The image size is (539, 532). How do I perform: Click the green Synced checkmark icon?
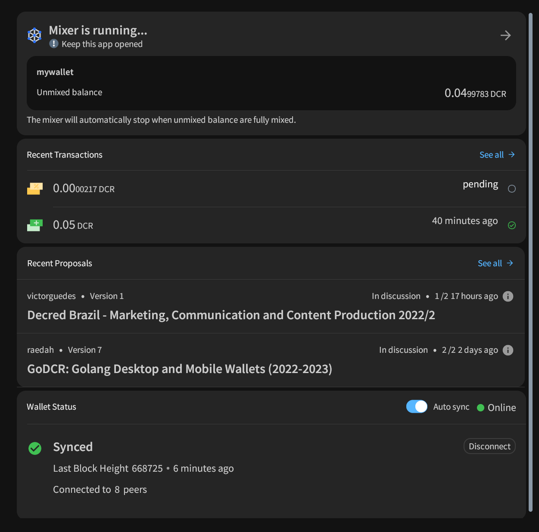point(35,448)
